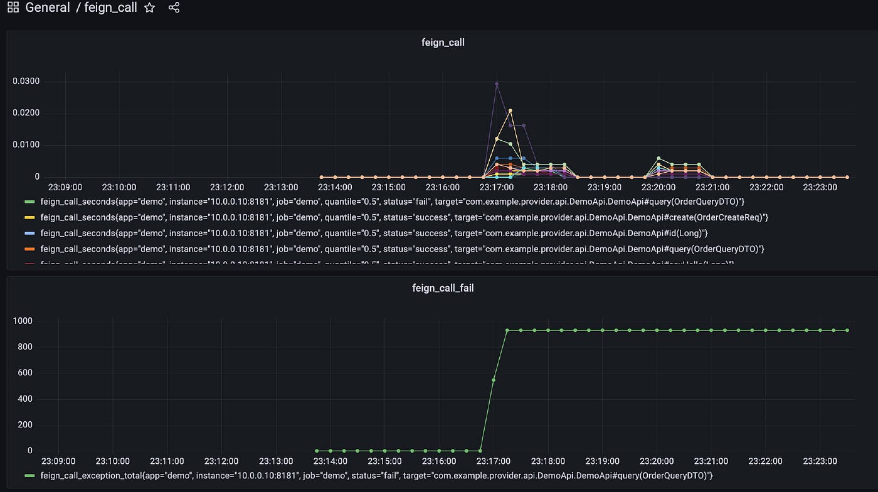878x492 pixels.
Task: Open dashboard sharing via share icon
Action: click(172, 8)
